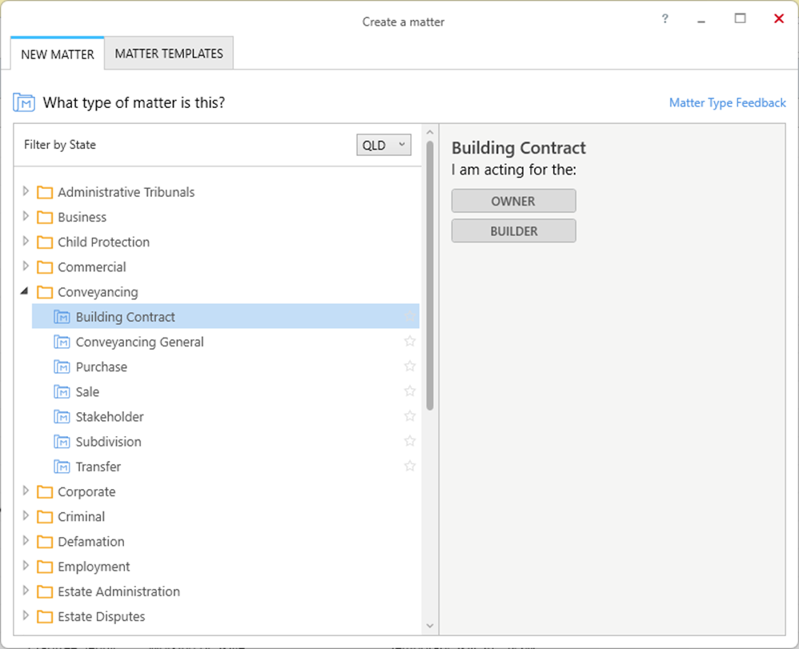Viewport: 799px width, 649px height.
Task: Select the New Matter tab
Action: (58, 54)
